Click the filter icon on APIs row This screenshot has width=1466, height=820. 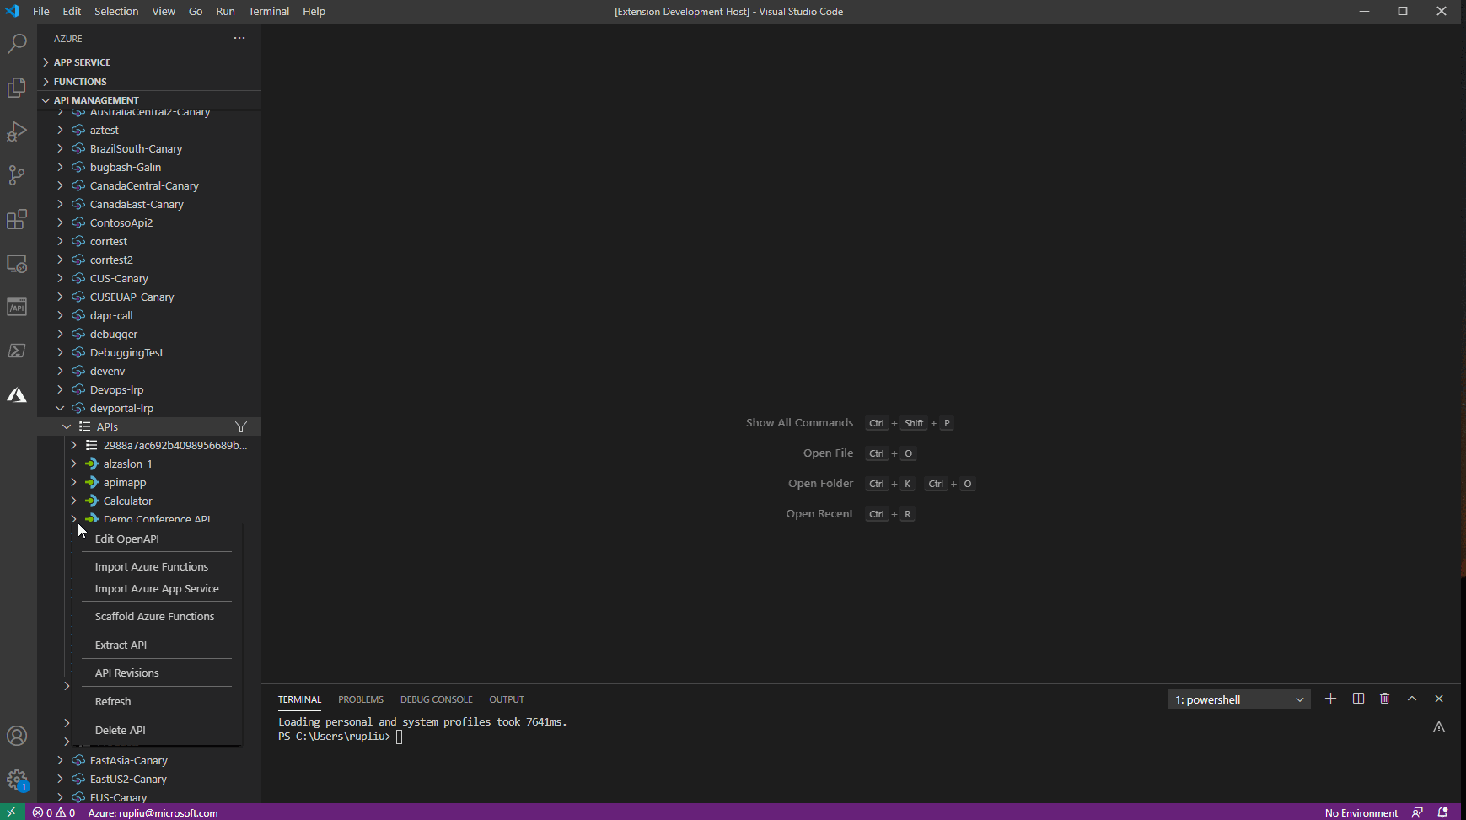[241, 426]
